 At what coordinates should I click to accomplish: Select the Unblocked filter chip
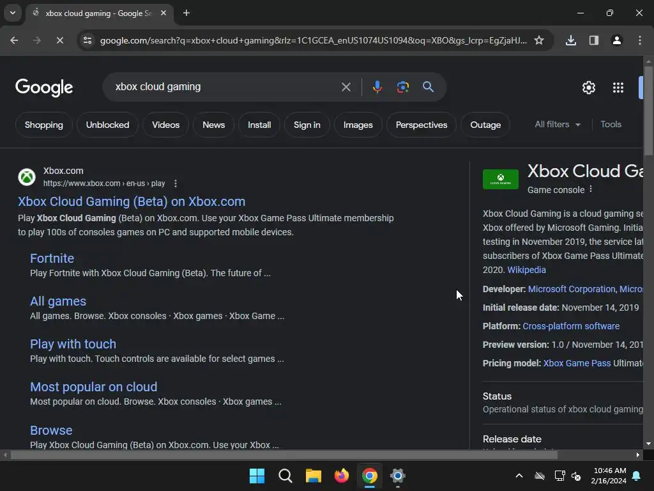coord(107,125)
